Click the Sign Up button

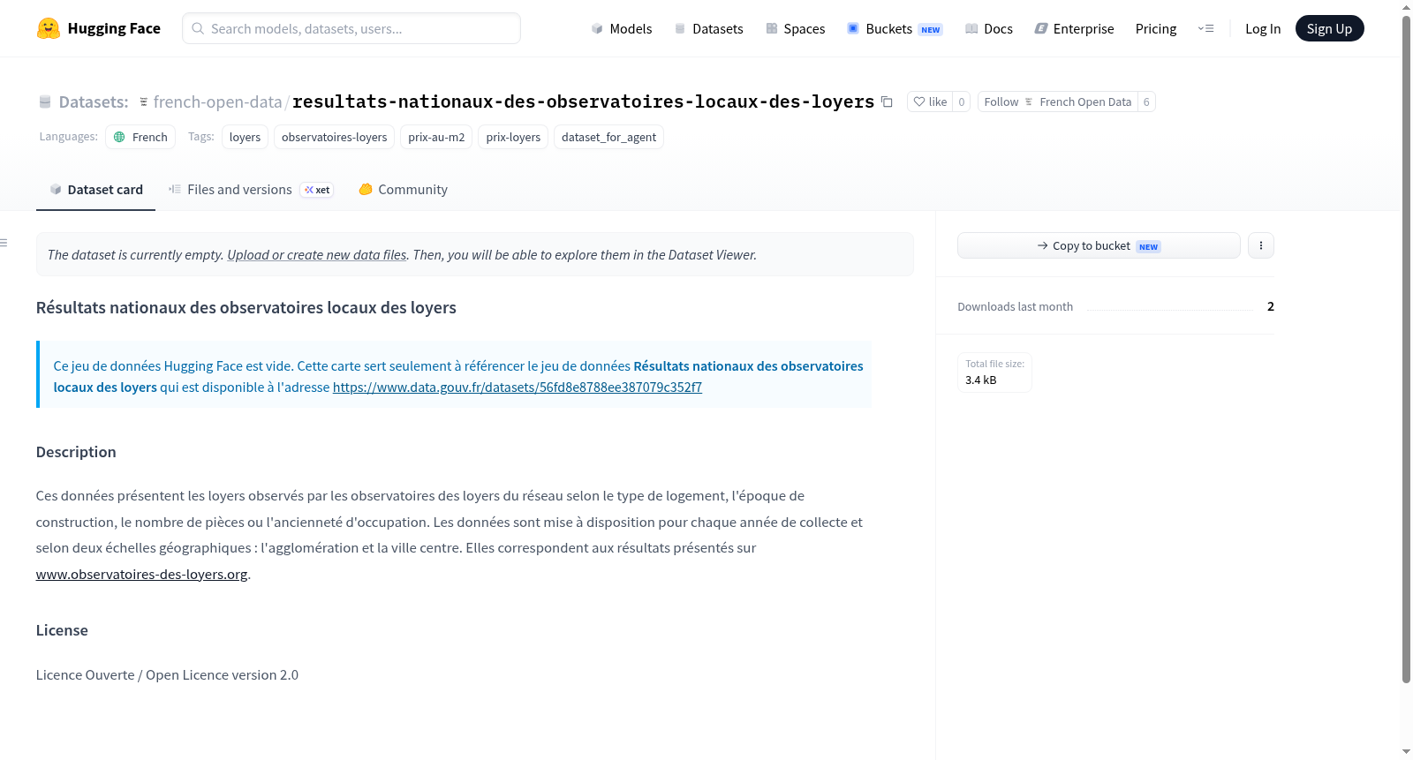click(1329, 28)
